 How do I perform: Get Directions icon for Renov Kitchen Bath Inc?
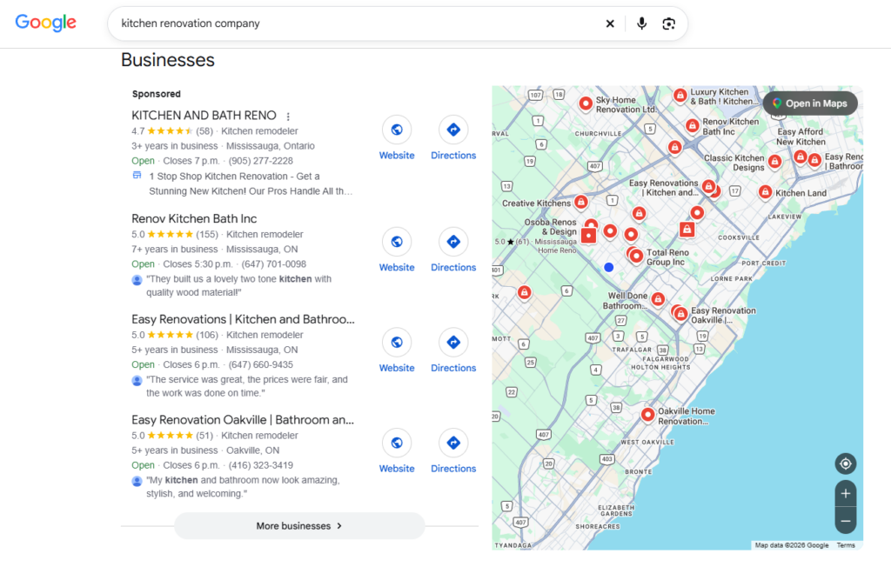click(x=453, y=242)
